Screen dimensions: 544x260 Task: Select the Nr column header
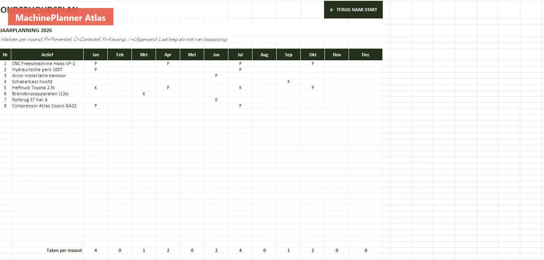[x=5, y=55]
